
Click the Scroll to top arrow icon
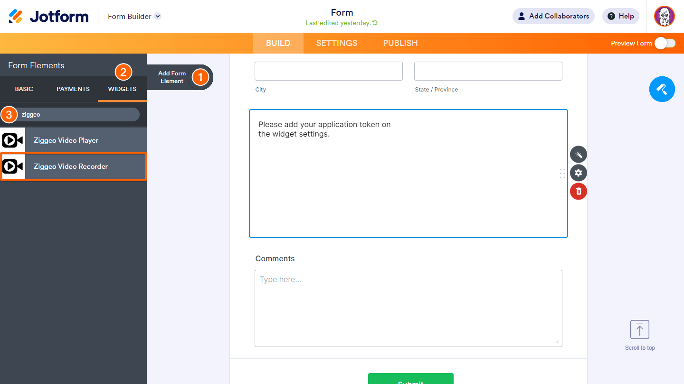(x=640, y=329)
